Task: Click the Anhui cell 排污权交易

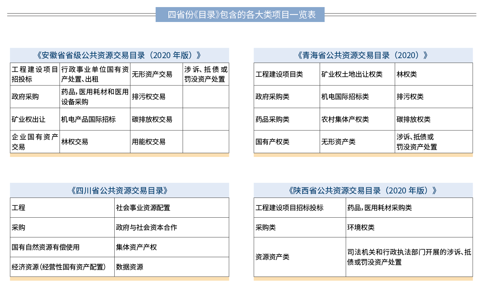Action: [156, 97]
